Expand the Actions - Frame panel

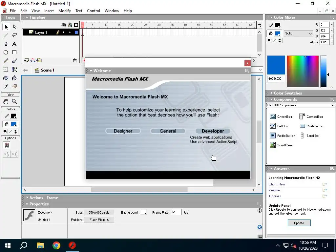point(27,198)
